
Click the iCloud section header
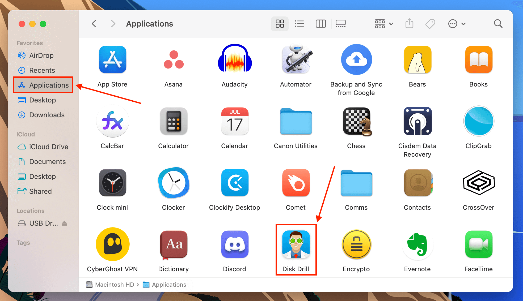click(26, 134)
